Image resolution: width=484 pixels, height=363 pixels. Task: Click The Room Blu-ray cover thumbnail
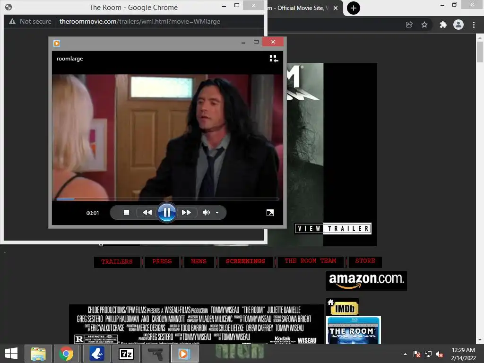pyautogui.click(x=354, y=330)
